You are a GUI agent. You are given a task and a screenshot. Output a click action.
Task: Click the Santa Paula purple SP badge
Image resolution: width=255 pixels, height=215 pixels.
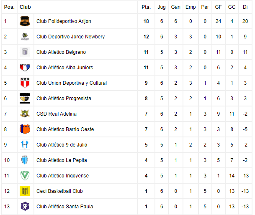[25, 206]
